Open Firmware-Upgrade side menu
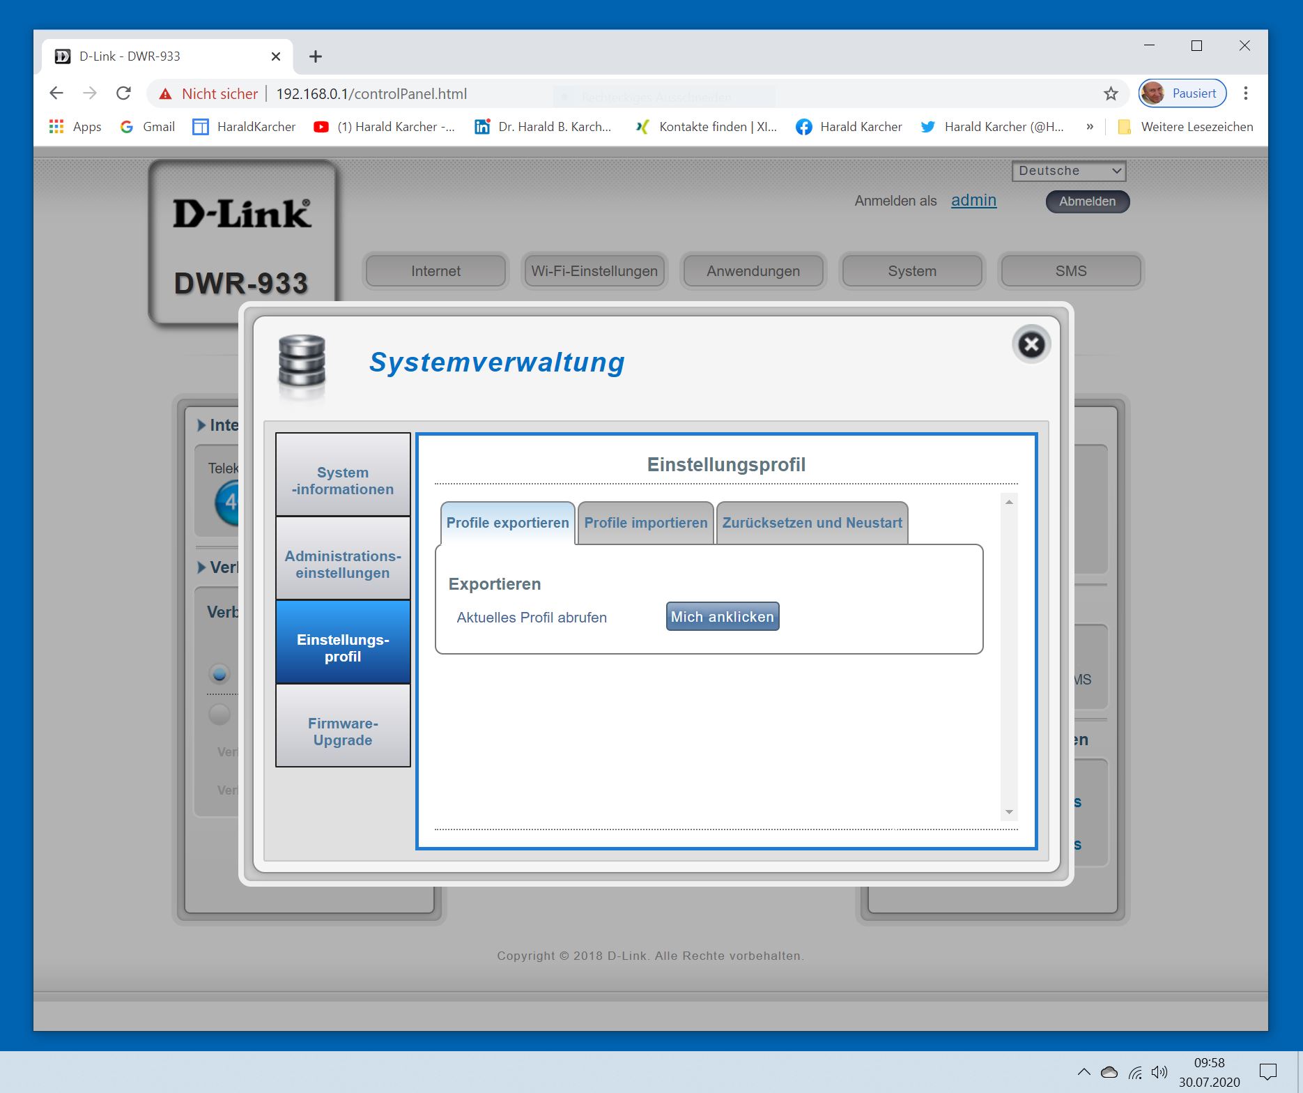The width and height of the screenshot is (1303, 1093). [343, 726]
